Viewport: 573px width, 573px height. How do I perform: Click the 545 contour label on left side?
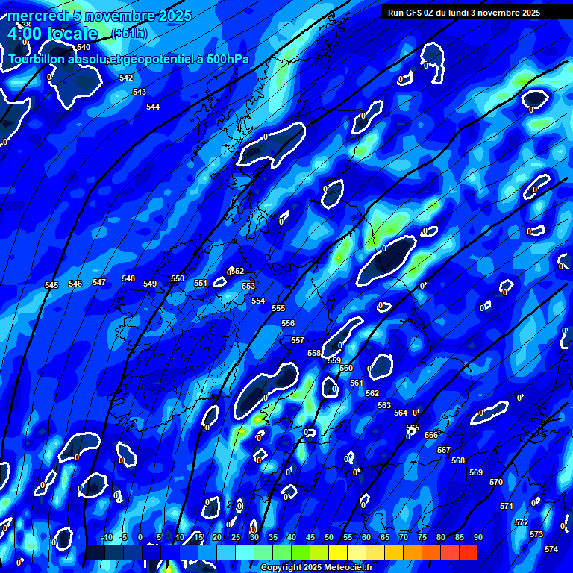tap(51, 286)
